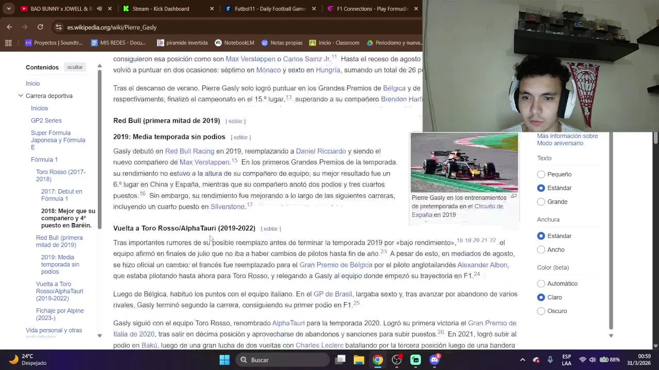Collapse the Carrera deportiva section
659x370 pixels.
(x=21, y=96)
